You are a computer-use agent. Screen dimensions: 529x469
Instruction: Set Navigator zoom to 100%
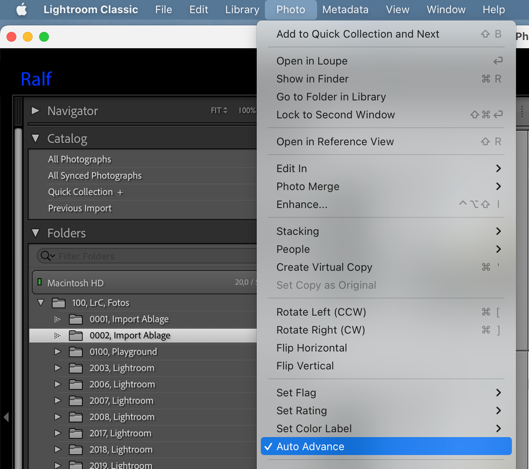(247, 110)
